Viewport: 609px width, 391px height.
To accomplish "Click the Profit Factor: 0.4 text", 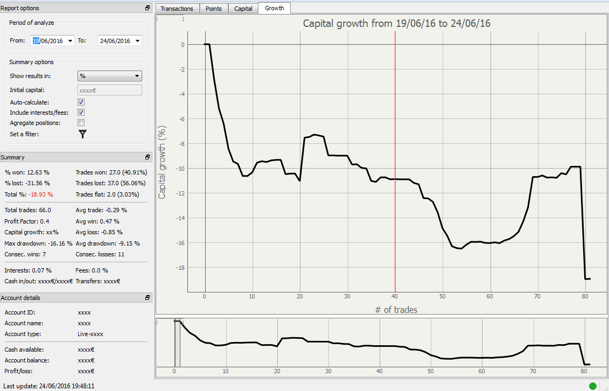I will (x=27, y=221).
